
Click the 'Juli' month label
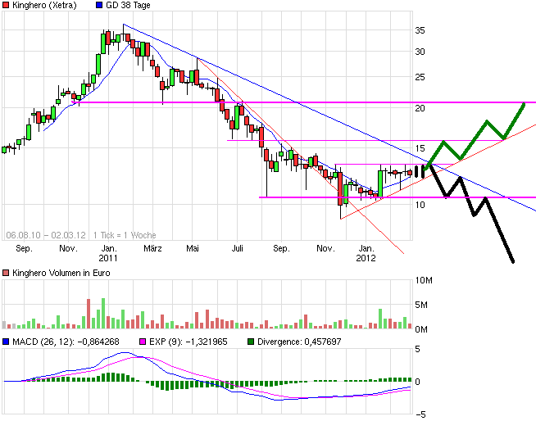pyautogui.click(x=237, y=248)
